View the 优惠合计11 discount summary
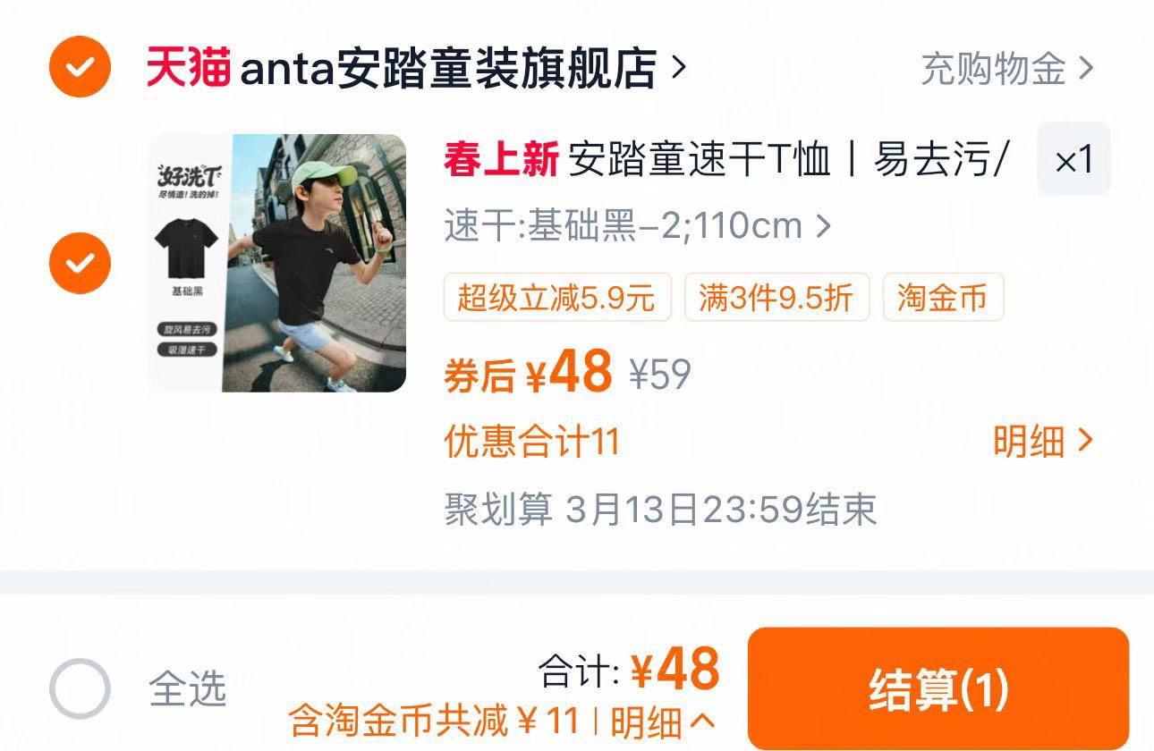Screen dimensions: 1154x751 click(531, 442)
